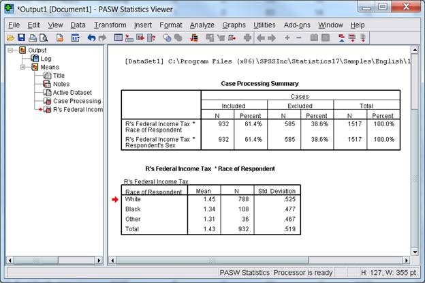The image size is (425, 283).
Task: Click the Select Last Output icon
Action: coord(194,38)
